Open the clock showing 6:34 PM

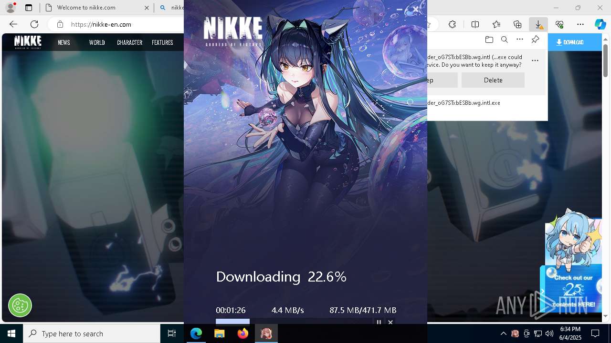coord(570,333)
